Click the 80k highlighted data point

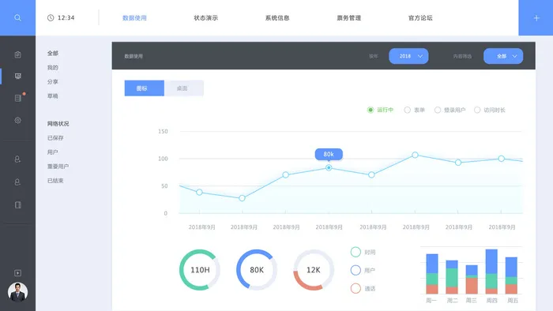329,167
